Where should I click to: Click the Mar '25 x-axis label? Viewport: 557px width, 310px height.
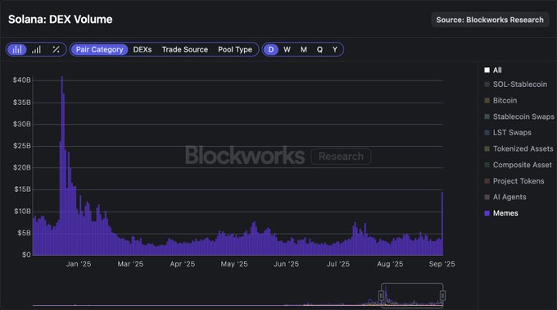(130, 264)
